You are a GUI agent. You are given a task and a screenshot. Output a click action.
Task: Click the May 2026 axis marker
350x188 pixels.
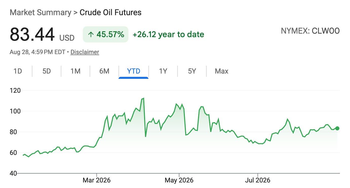pyautogui.click(x=179, y=180)
